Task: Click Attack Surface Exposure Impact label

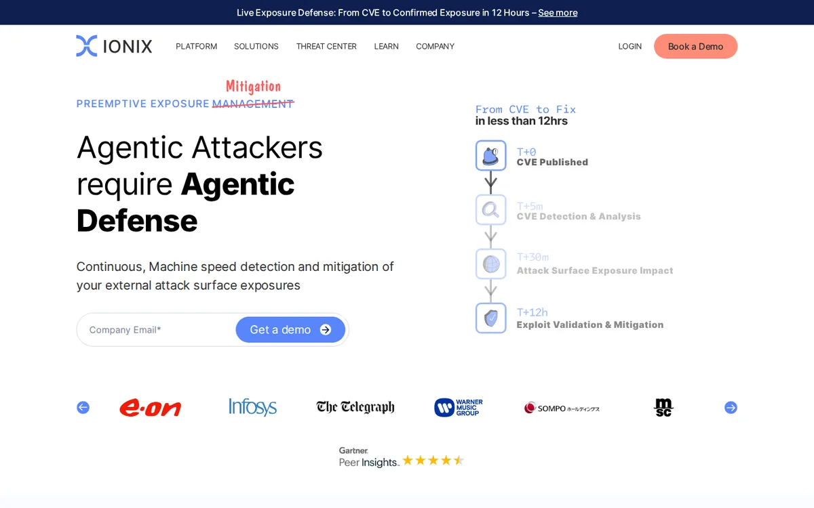Action: click(595, 271)
